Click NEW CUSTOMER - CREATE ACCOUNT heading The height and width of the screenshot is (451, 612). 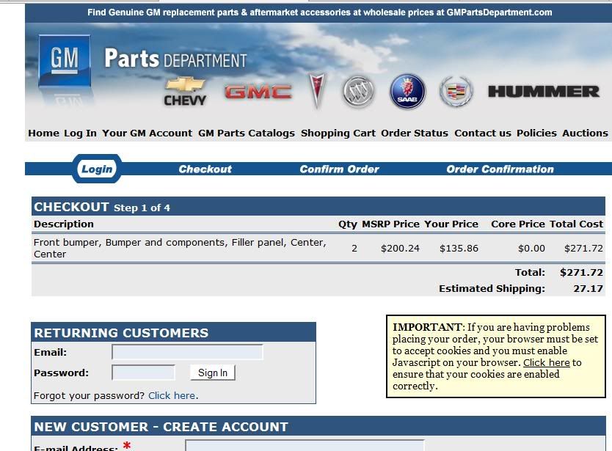click(161, 427)
